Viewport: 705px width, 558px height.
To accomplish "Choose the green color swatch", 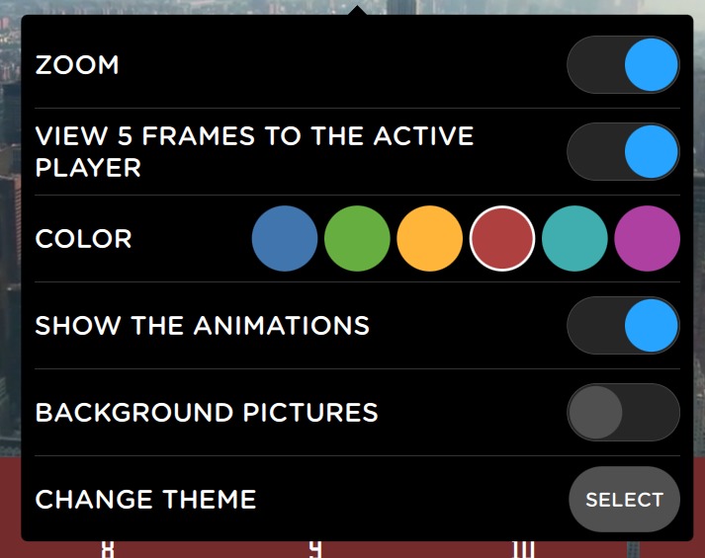I will click(x=357, y=239).
